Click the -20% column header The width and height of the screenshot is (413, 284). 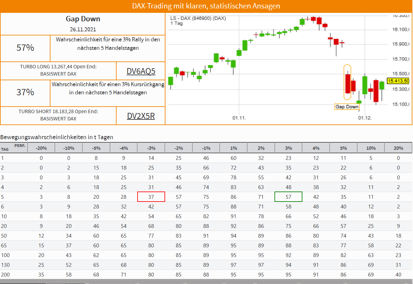(x=41, y=148)
